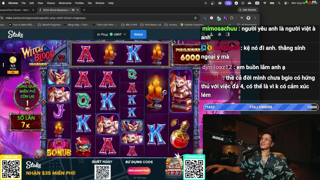Click the QUÉT NGAY QR code
This screenshot has height=180, width=320.
(102, 172)
